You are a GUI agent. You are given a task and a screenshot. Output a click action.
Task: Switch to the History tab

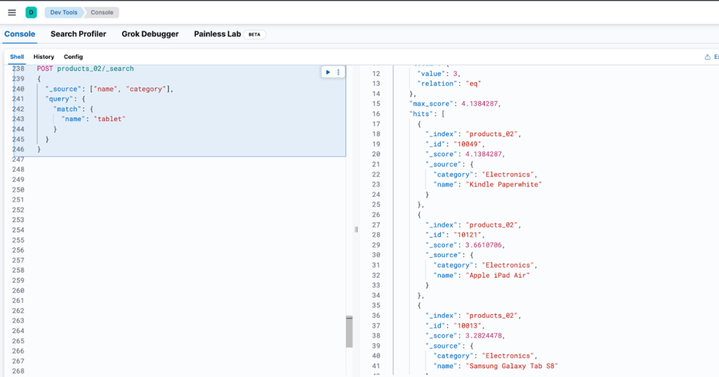tap(43, 56)
